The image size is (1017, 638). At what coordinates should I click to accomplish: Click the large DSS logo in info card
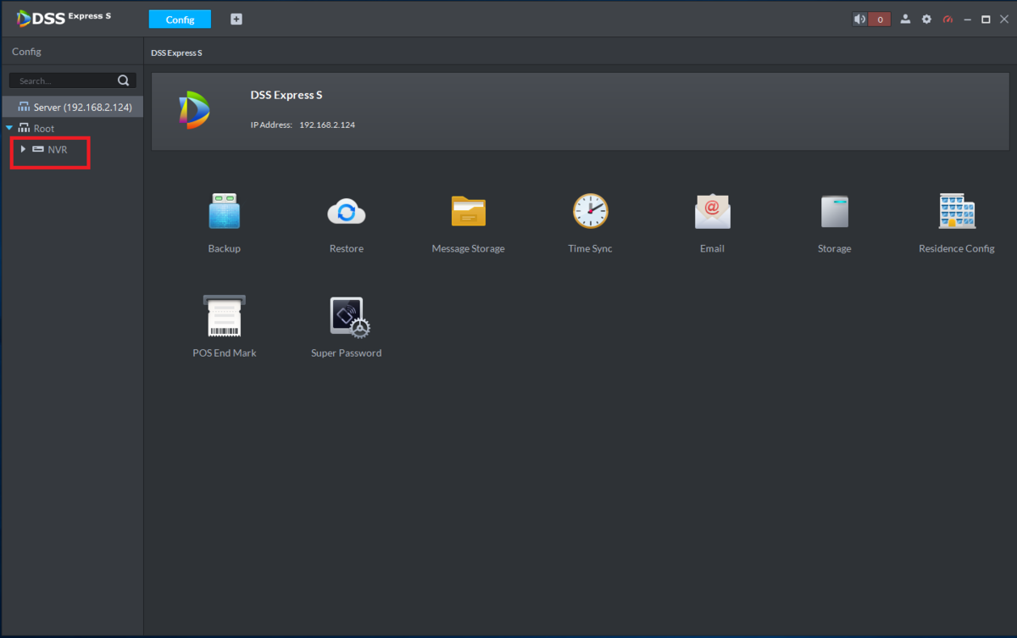tap(194, 111)
